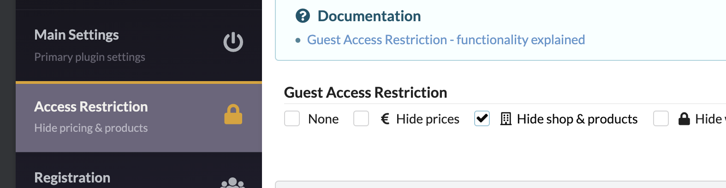Uncheck Hide shop & products checkbox
The width and height of the screenshot is (726, 188).
point(482,118)
